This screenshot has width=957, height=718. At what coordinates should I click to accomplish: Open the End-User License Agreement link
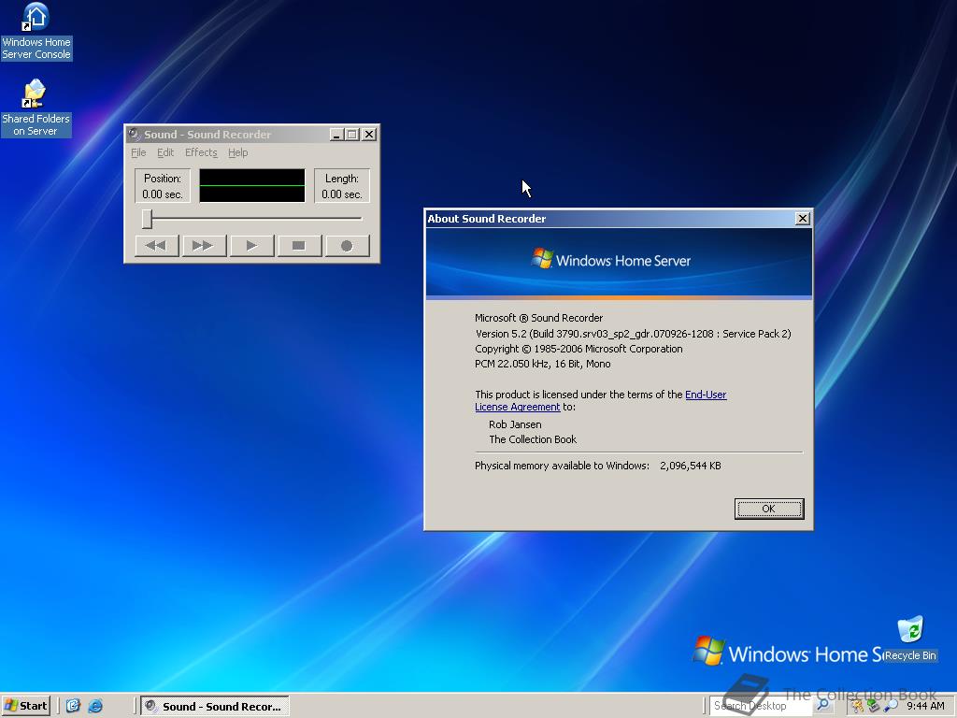[x=706, y=395]
